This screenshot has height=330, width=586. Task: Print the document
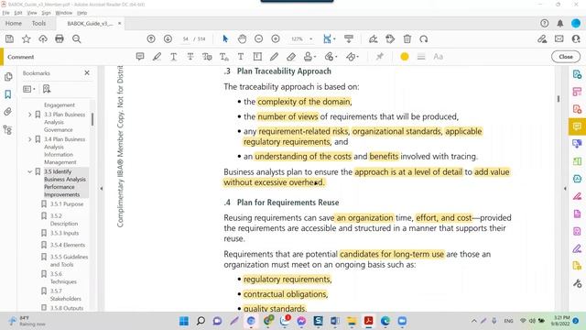(x=60, y=38)
